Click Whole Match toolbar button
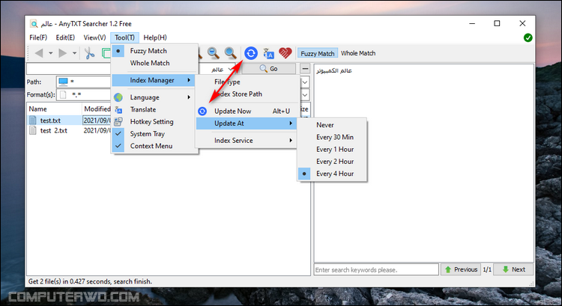This screenshot has width=562, height=306. (x=358, y=53)
